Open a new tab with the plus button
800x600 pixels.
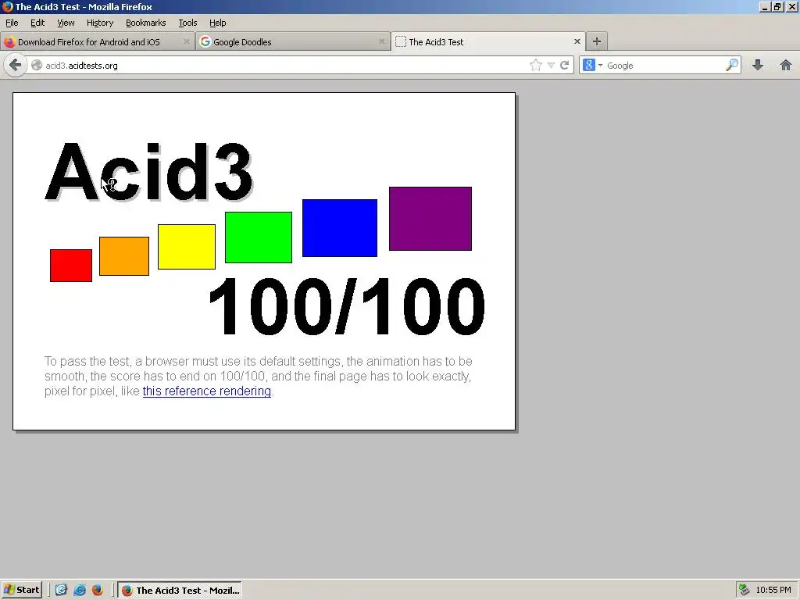click(596, 42)
